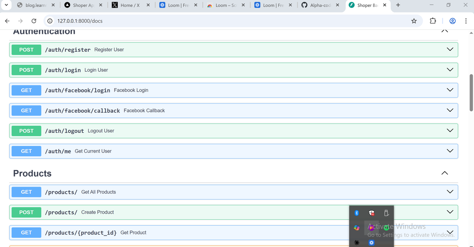Switch to the Home / X tab
The height and width of the screenshot is (247, 474).
coord(130,6)
